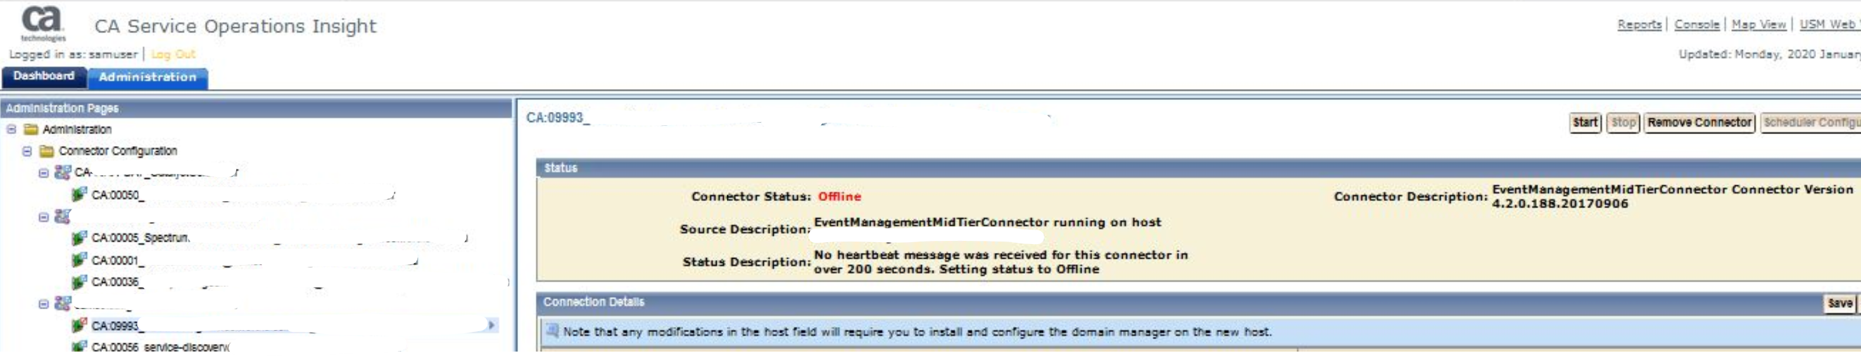Screen dimensions: 1861x356
Task: Click the Connector Description version text
Action: click(1672, 198)
